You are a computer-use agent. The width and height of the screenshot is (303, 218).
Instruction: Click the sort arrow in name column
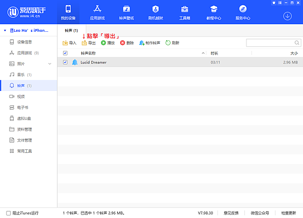[203, 53]
